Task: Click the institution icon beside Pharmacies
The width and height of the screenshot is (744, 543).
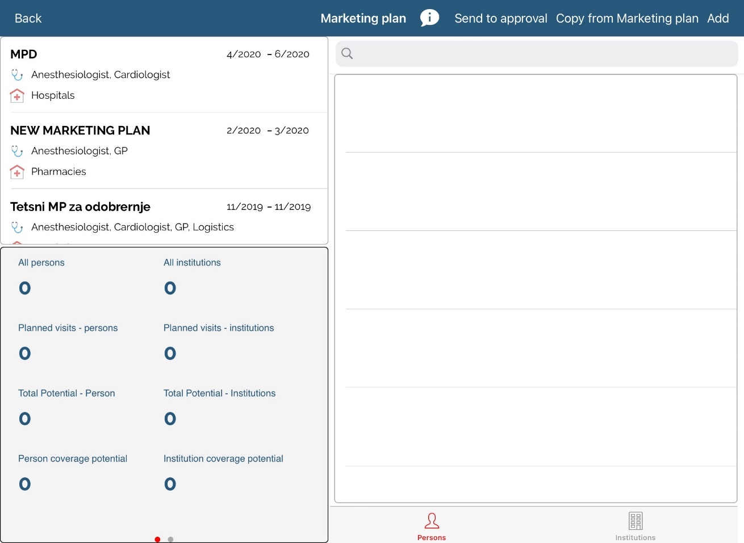Action: (x=17, y=172)
